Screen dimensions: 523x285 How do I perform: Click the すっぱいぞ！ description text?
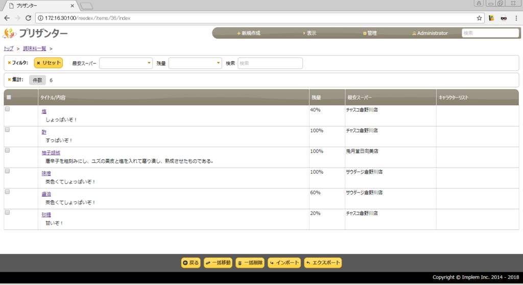pos(59,140)
